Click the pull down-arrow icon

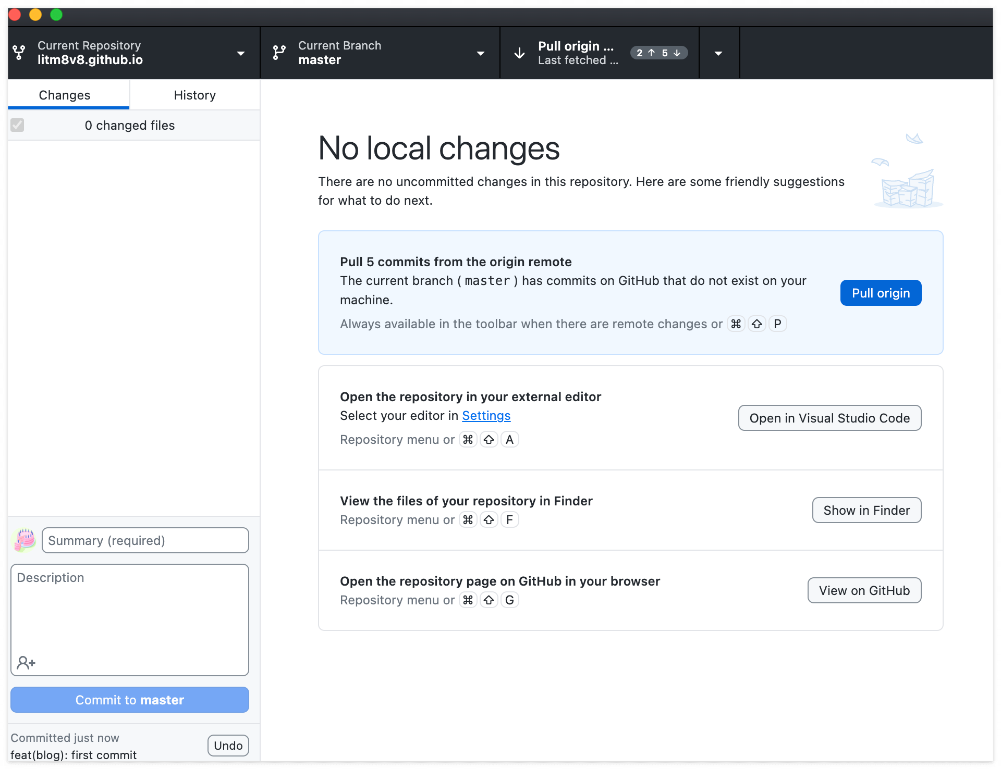519,53
